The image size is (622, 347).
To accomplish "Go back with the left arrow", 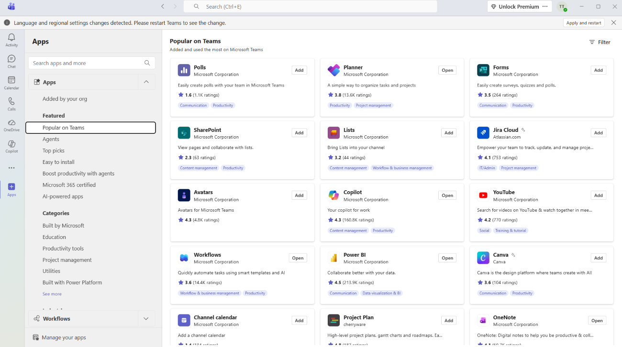I will click(163, 7).
